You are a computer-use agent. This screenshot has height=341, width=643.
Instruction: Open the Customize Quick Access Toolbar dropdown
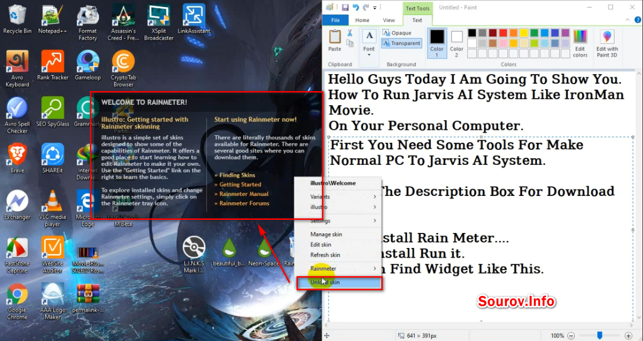[375, 8]
